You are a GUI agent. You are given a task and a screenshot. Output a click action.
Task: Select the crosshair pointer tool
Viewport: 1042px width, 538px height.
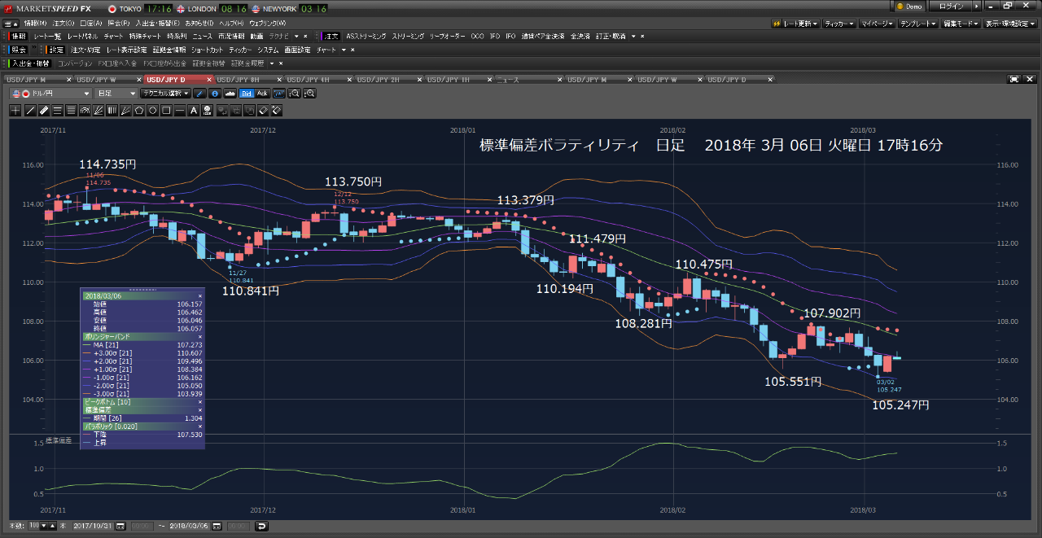click(x=15, y=110)
